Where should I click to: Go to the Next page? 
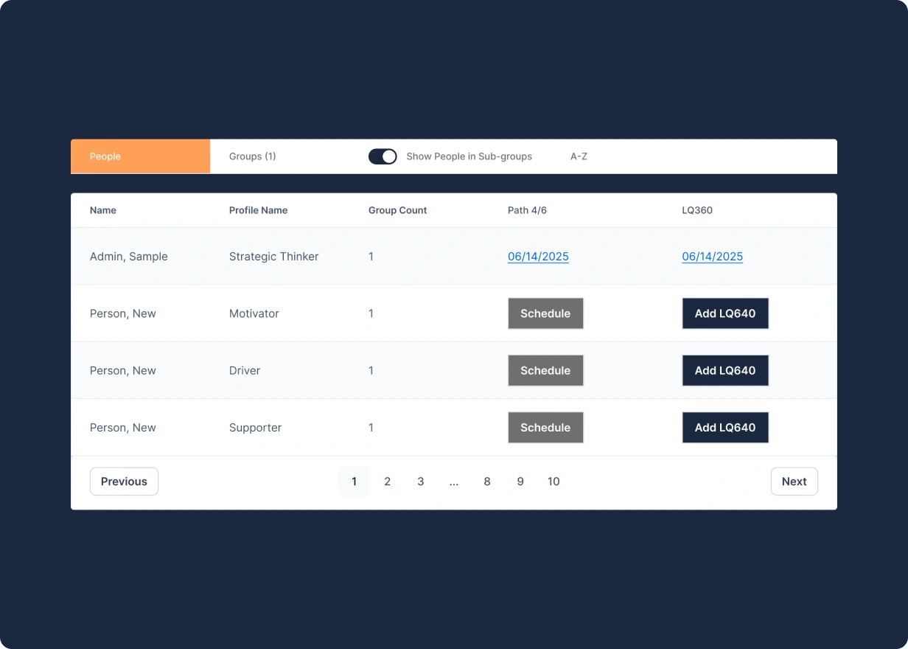point(794,482)
